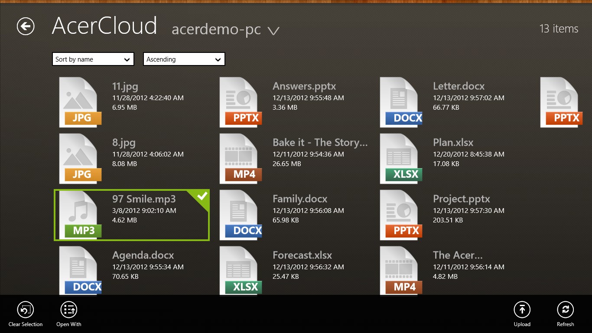Viewport: 592px width, 333px height.
Task: Uncheck the selected 97 Smile.mp3 checkmark
Action: [202, 196]
